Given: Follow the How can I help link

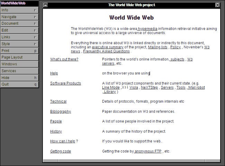Looking at the screenshot, I should 63,141.
